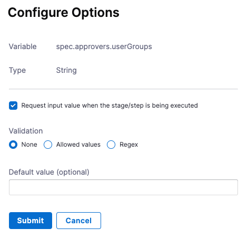
Task: Click the 'Request input value when executed' label text
Action: [110, 106]
